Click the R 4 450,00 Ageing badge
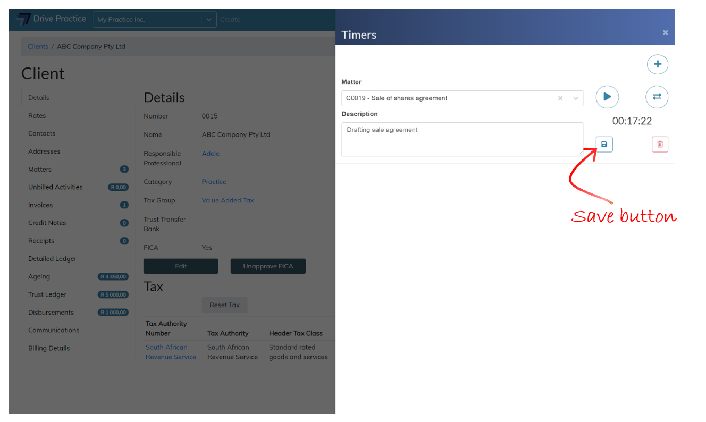The image size is (706, 422). click(113, 276)
